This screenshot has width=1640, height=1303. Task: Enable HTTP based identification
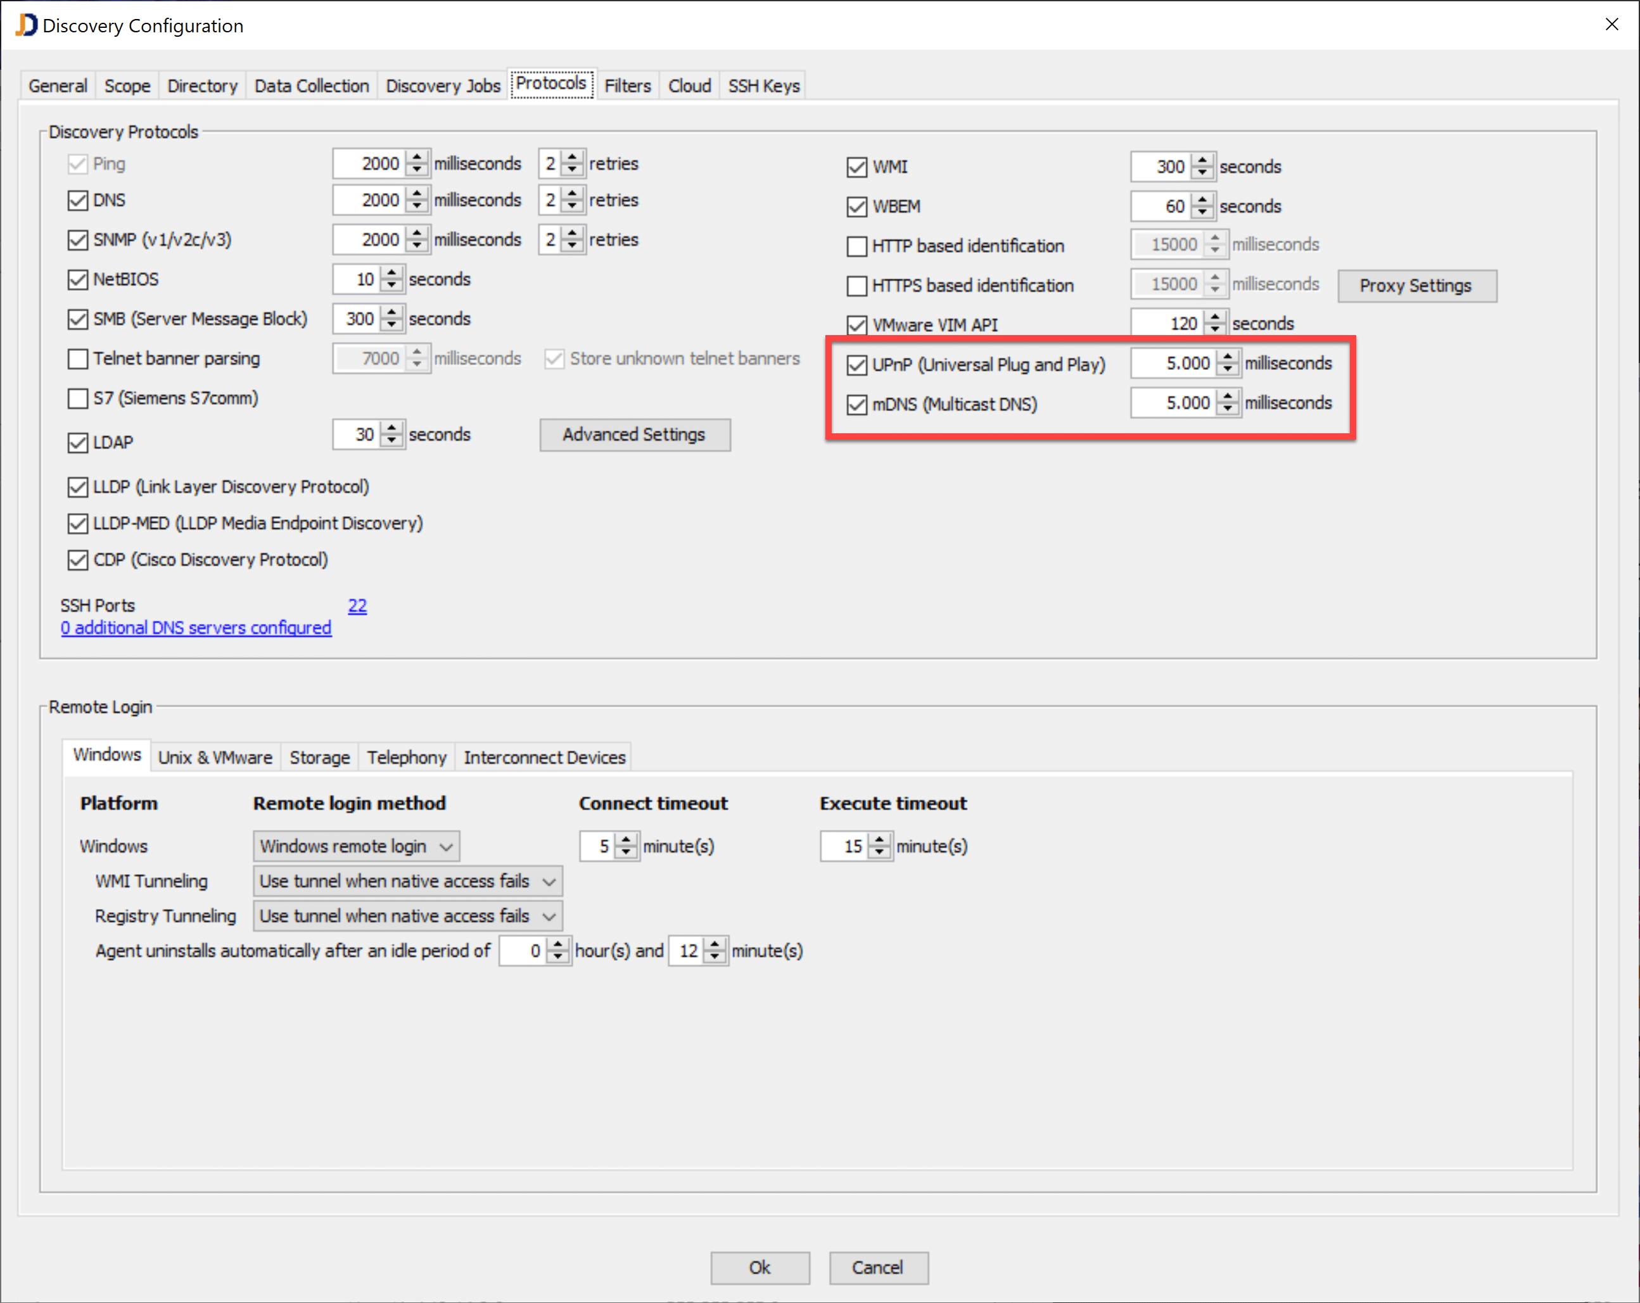point(856,246)
